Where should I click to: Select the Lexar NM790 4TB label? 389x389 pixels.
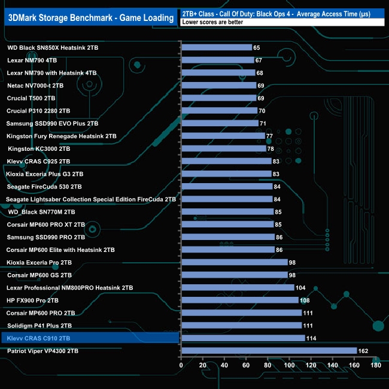(x=32, y=60)
